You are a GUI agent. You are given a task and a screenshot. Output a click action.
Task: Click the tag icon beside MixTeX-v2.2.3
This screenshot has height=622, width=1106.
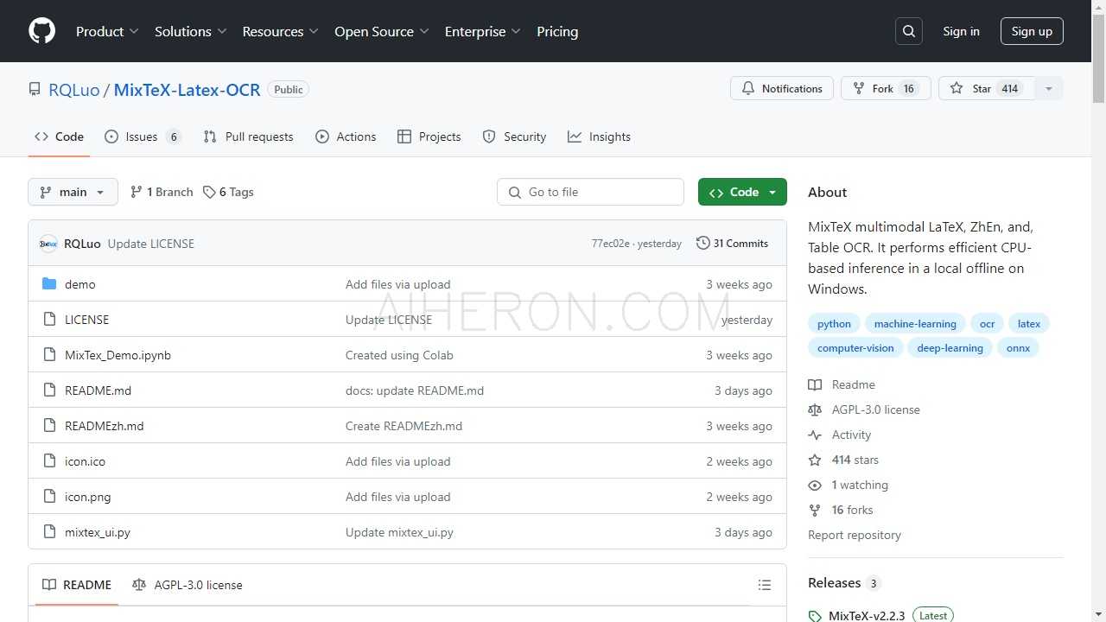[x=815, y=616]
